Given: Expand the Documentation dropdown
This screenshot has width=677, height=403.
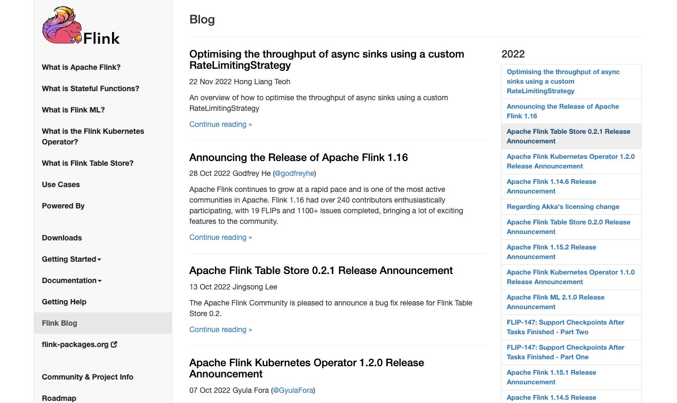Looking at the screenshot, I should click(72, 280).
